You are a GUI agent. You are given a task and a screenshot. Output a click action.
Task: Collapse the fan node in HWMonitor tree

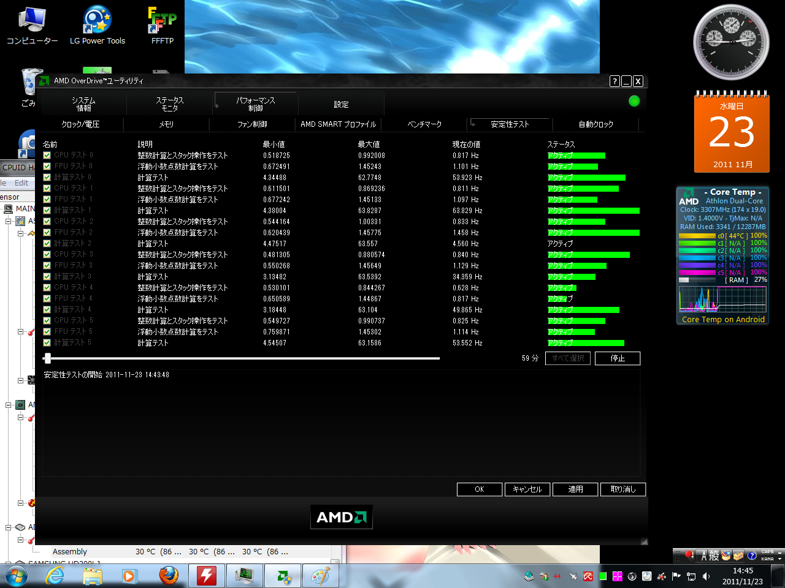(20, 380)
